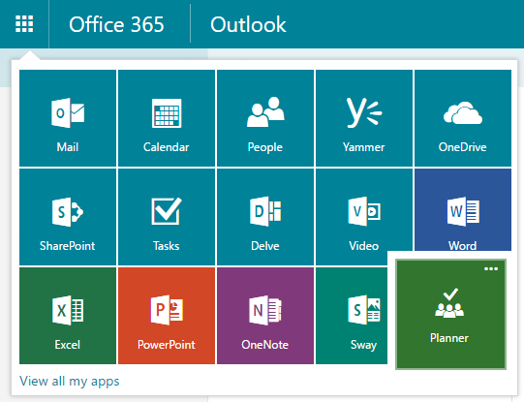The image size is (524, 402).
Task: Open the app launcher waffle icon
Action: click(x=24, y=24)
